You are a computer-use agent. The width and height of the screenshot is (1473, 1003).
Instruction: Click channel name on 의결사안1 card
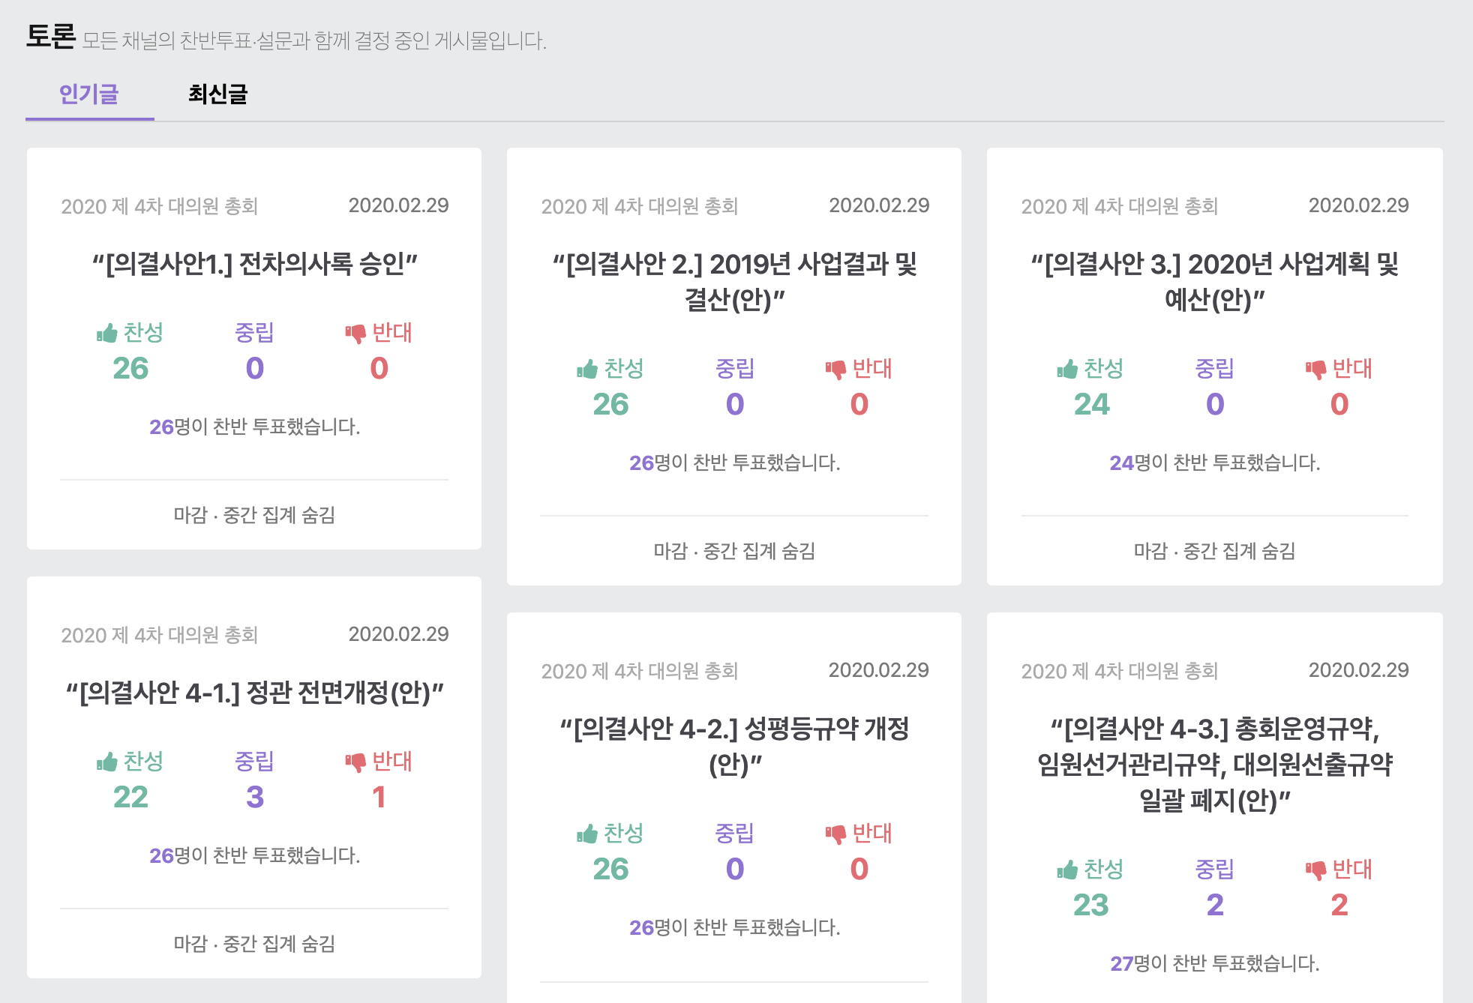coord(159,206)
